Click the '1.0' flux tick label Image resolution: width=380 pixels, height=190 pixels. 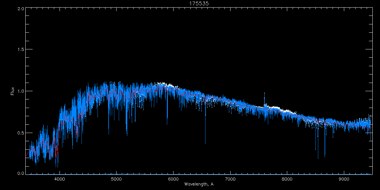click(x=21, y=91)
